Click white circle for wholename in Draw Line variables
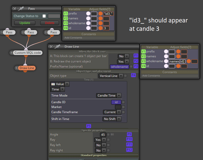 coord(166,61)
